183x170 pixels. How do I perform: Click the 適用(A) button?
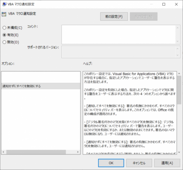167,163
